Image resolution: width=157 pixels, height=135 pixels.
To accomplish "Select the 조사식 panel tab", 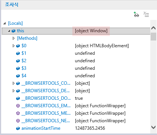I will tap(12, 5).
